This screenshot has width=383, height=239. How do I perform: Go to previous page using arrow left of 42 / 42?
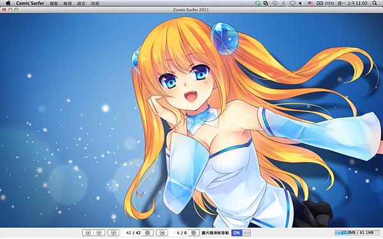tap(114, 233)
